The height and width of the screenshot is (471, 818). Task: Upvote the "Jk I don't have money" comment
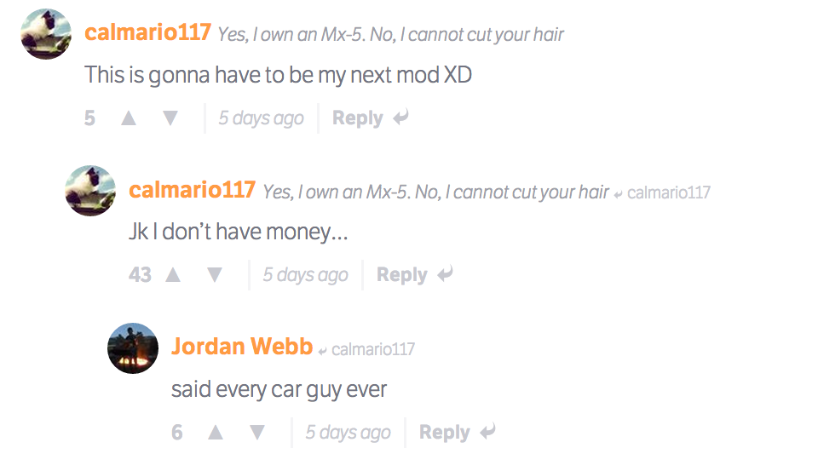click(x=173, y=275)
